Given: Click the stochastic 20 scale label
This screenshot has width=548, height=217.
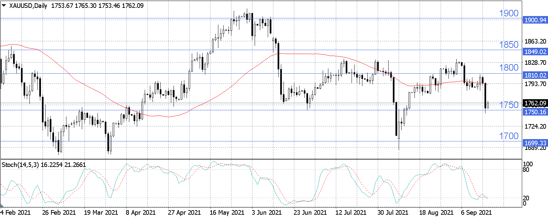Looking at the screenshot, I should [526, 198].
